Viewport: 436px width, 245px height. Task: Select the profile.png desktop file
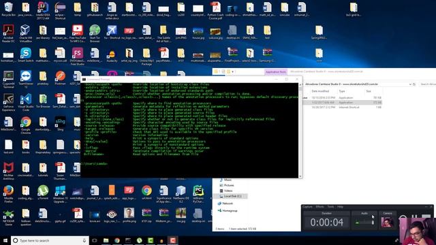click(129, 215)
